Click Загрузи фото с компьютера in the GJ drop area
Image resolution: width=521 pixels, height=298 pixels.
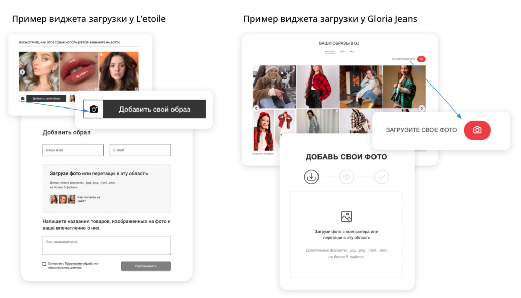342,231
